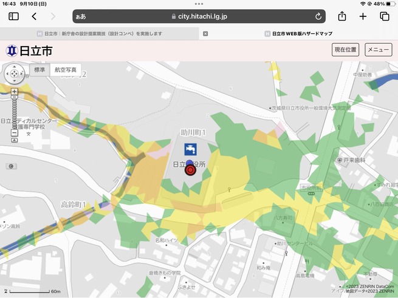Pan the map right with the arrow
Screen dimensions: 398x298
21,74
